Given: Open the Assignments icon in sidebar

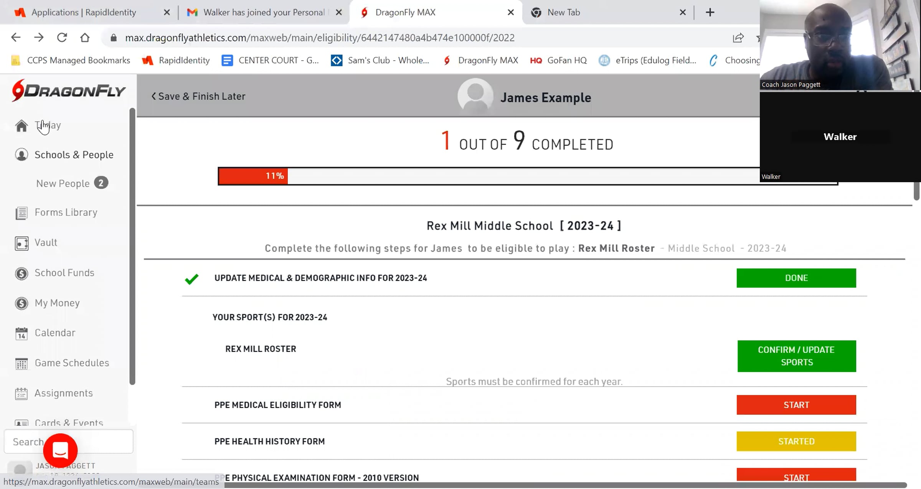Looking at the screenshot, I should (x=21, y=394).
